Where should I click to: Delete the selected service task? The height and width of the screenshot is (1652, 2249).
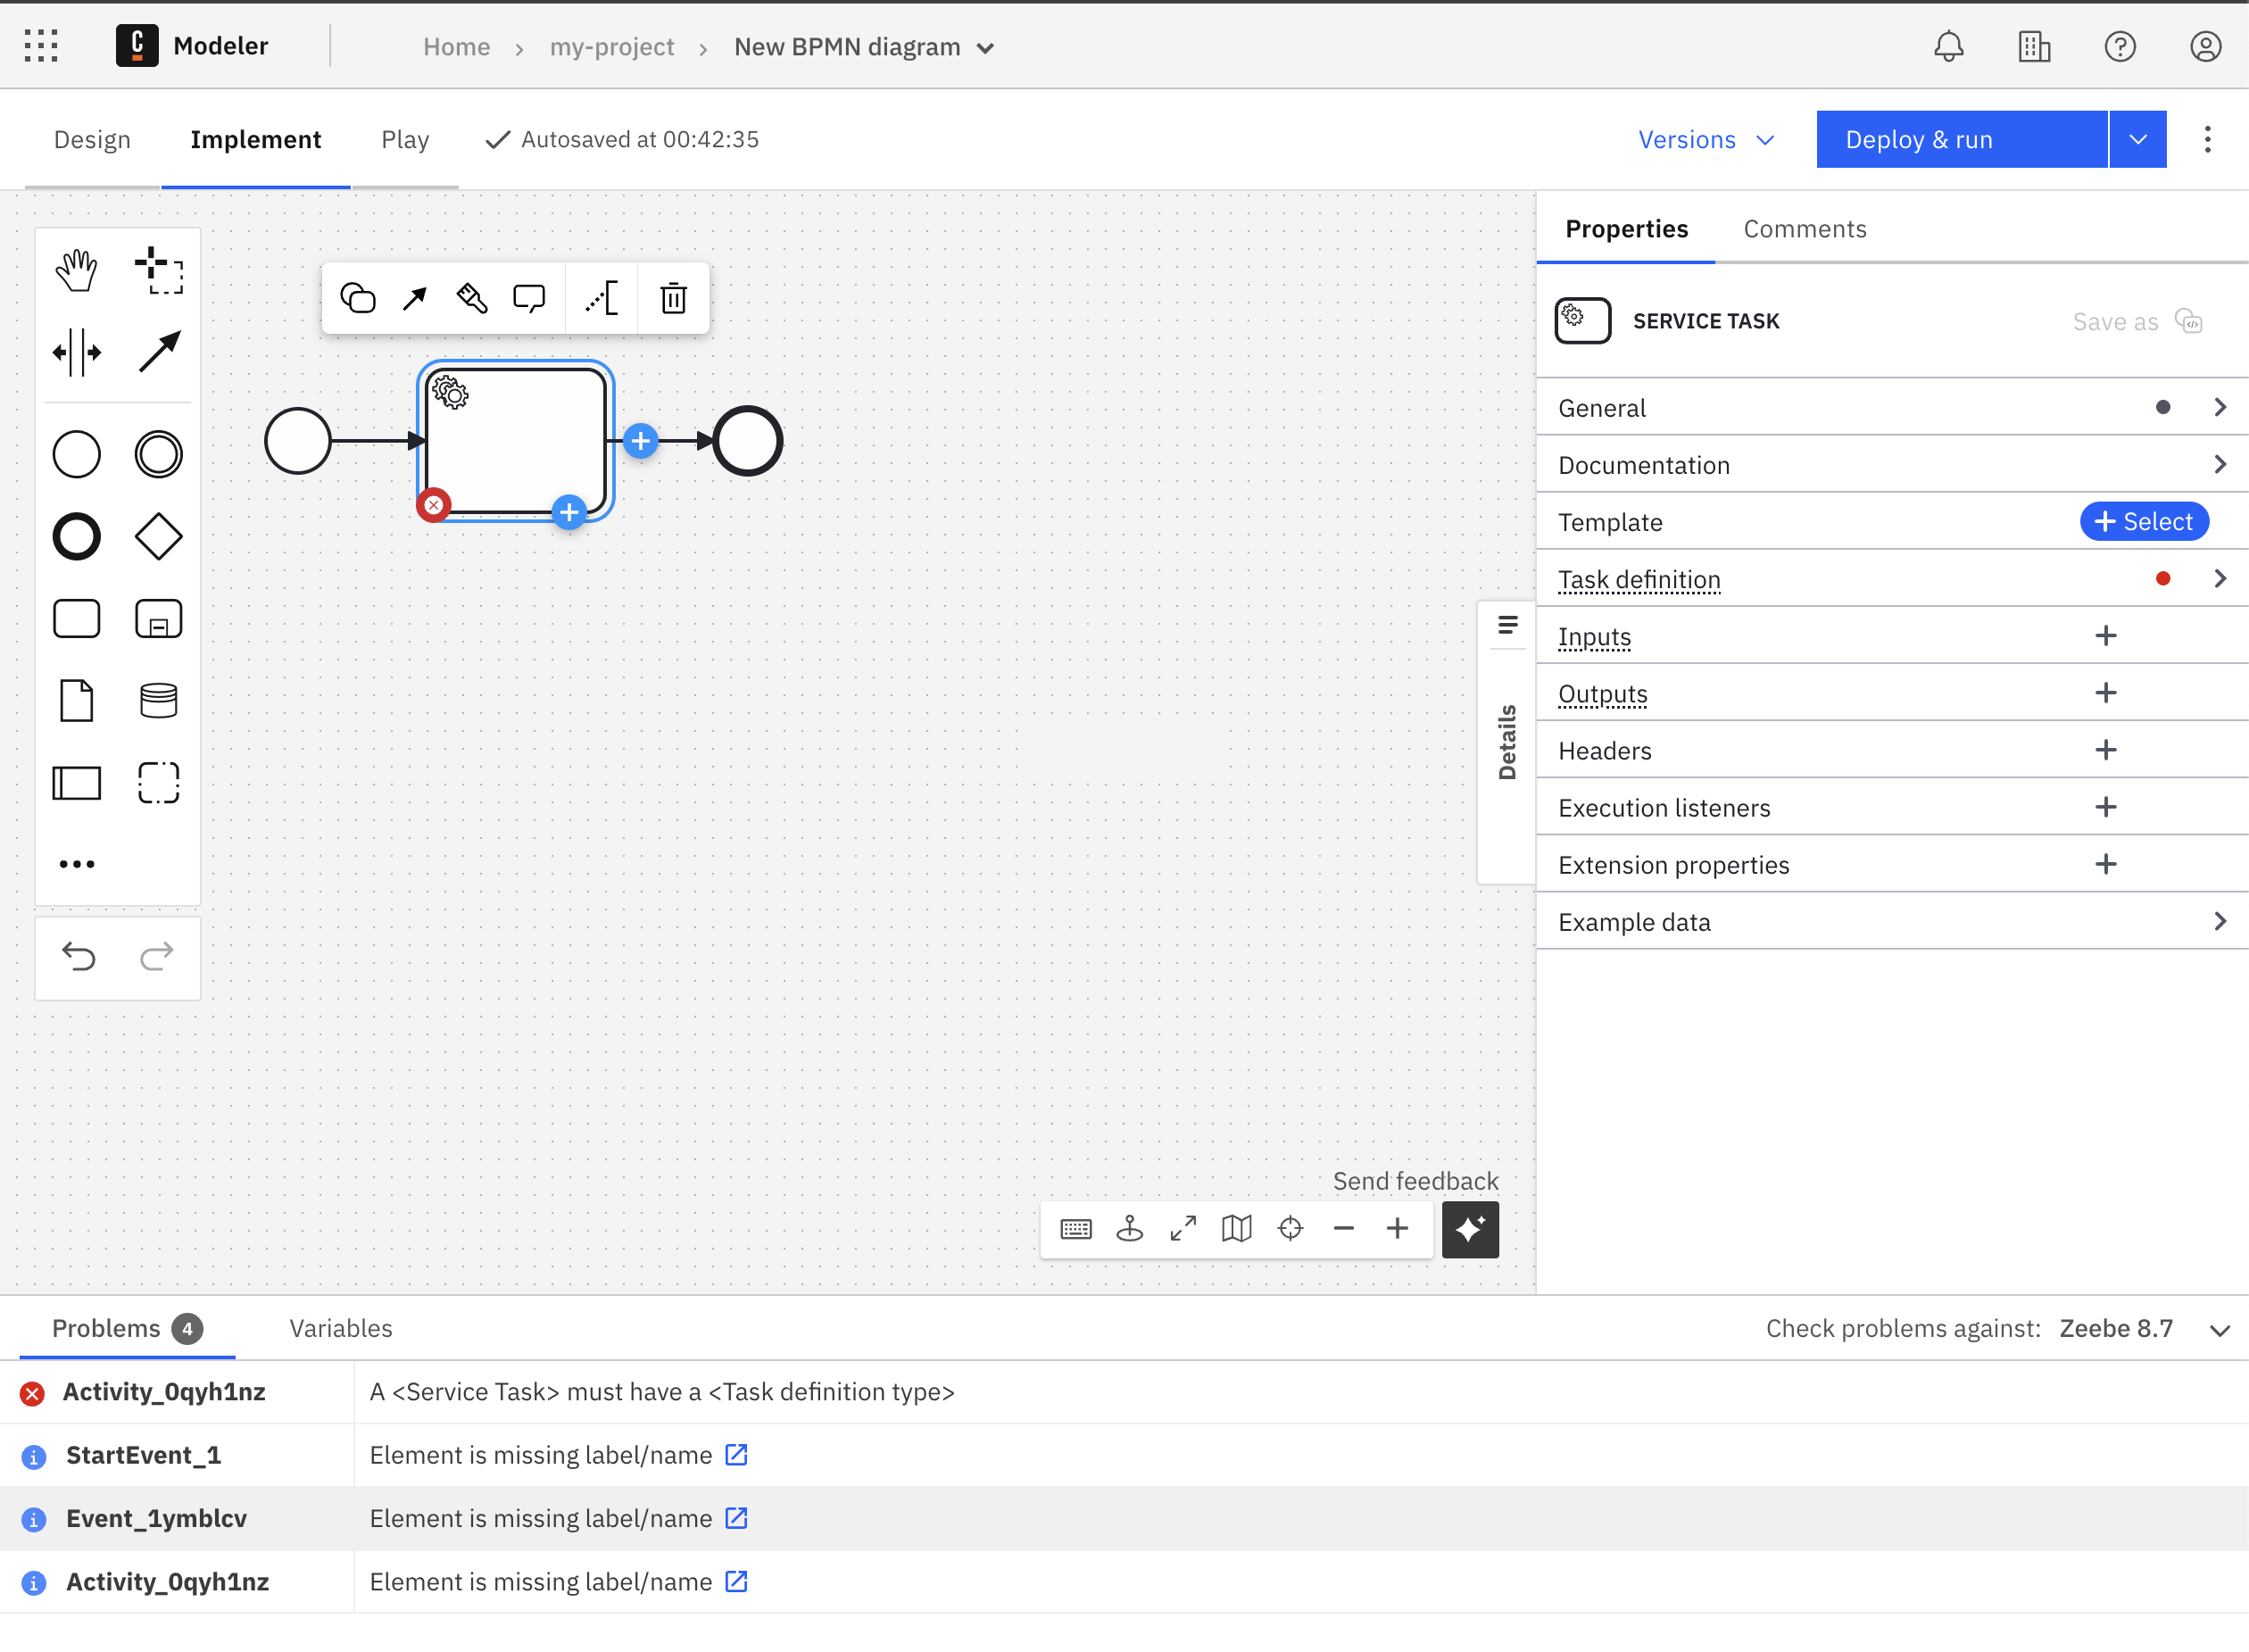(x=673, y=298)
